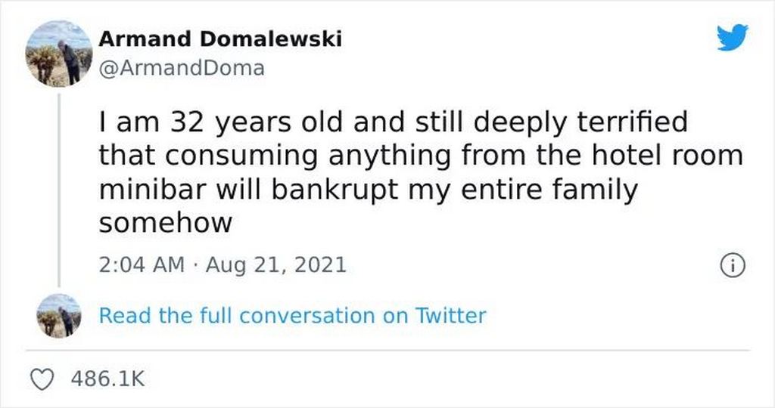This screenshot has width=775, height=408.
Task: Visit the @ArmandDoma handle
Action: point(182,68)
